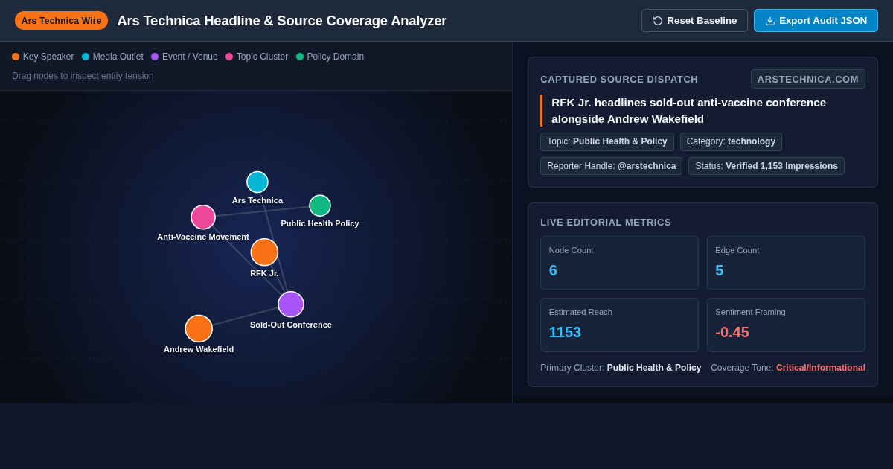The width and height of the screenshot is (893, 469).
Task: Click the Reset Baseline button
Action: (x=694, y=20)
